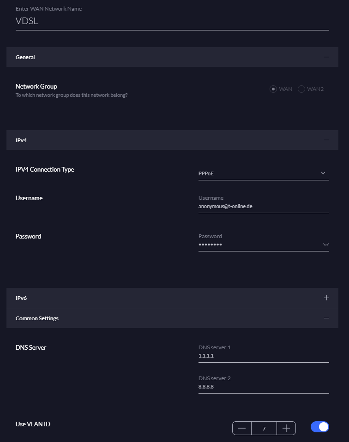349x442 pixels.
Task: Increase VLAN ID with plus button
Action: pos(286,428)
